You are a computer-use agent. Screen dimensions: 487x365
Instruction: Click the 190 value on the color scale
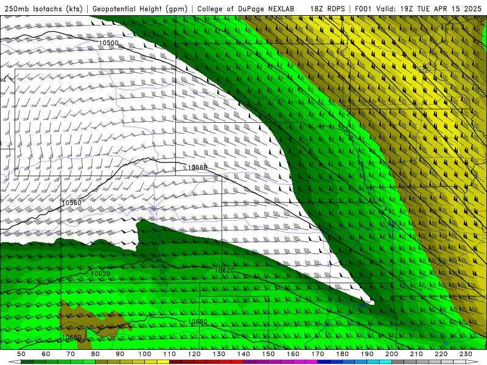click(x=367, y=354)
